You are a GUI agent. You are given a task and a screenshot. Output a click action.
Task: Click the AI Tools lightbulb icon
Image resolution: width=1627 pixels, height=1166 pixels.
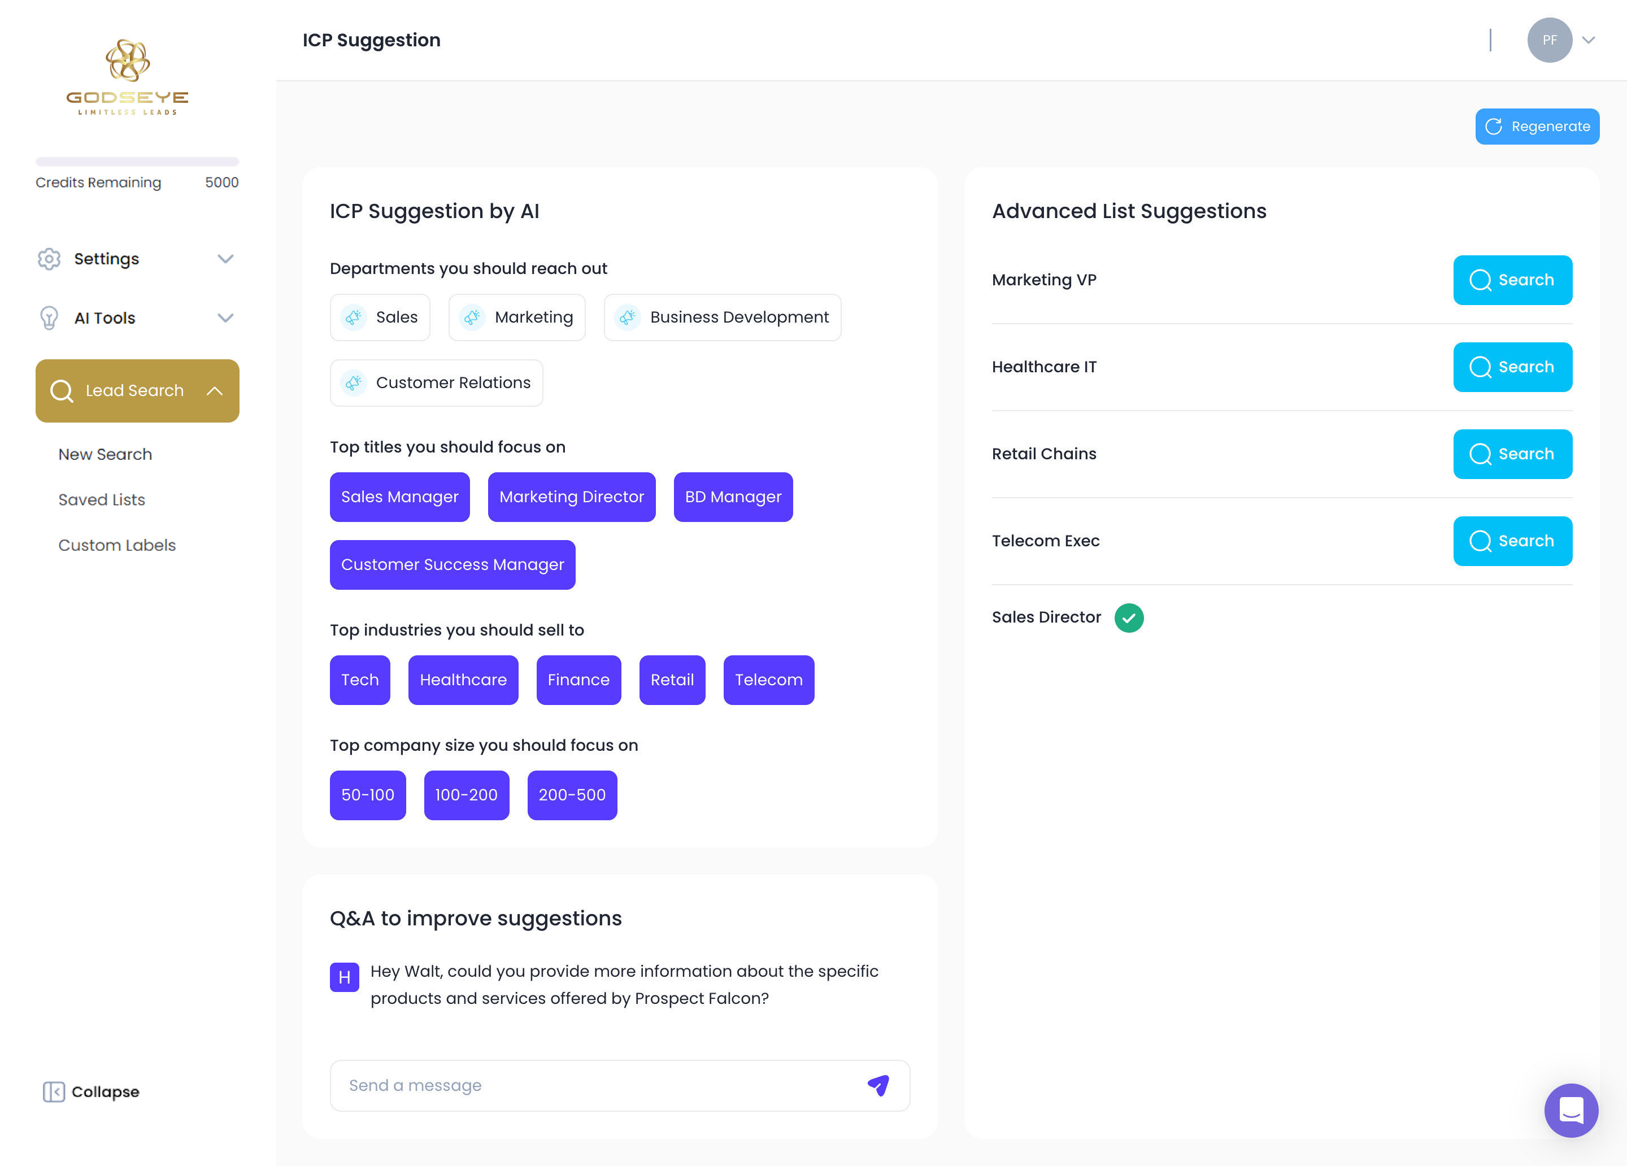coord(49,318)
